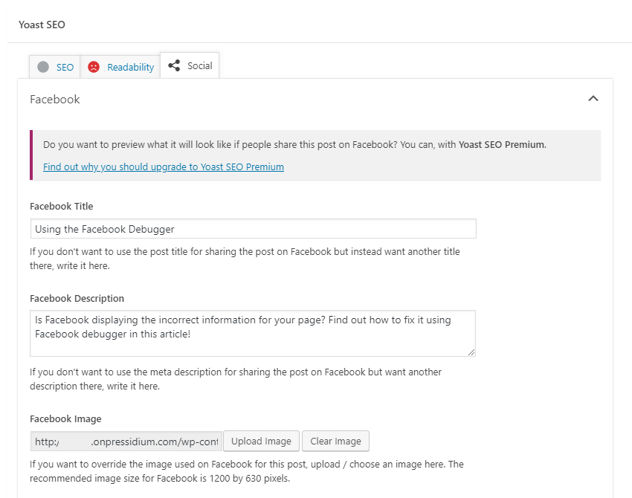632x498 pixels.
Task: Click the Facebook Image URL field
Action: 126,442
